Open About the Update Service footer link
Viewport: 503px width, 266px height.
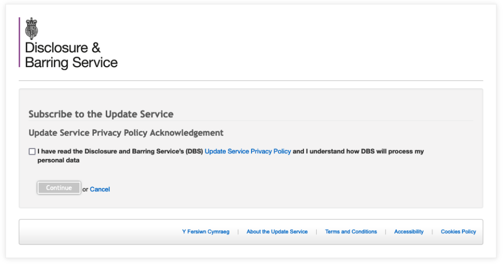[277, 232]
